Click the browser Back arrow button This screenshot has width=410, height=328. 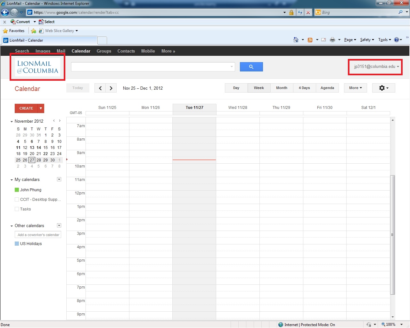tap(5, 12)
